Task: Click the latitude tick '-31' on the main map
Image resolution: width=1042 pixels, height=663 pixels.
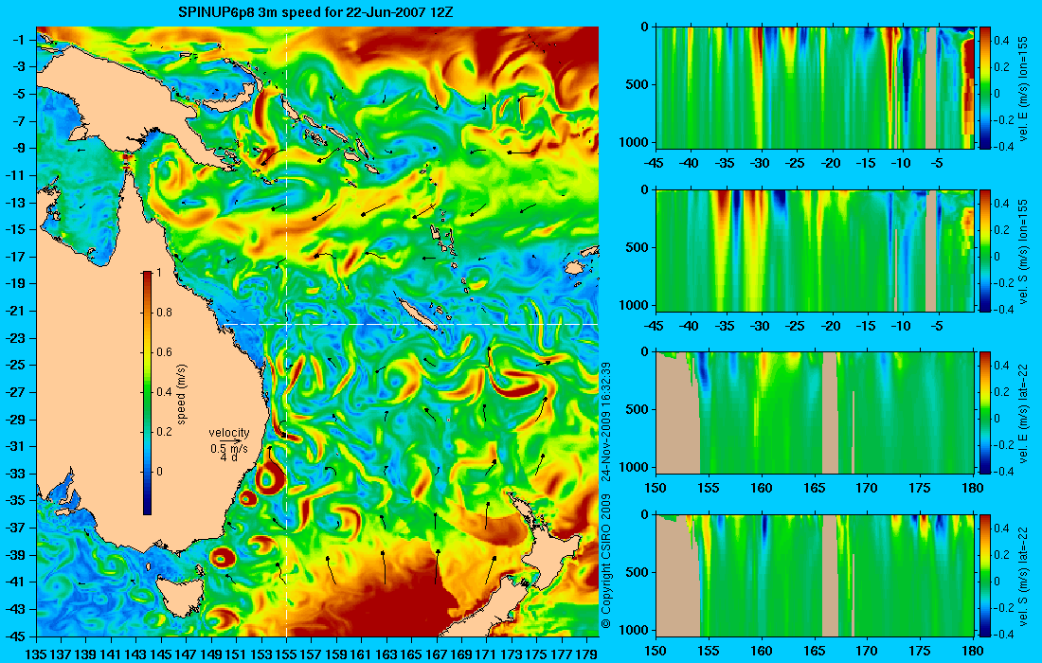Action: click(18, 446)
